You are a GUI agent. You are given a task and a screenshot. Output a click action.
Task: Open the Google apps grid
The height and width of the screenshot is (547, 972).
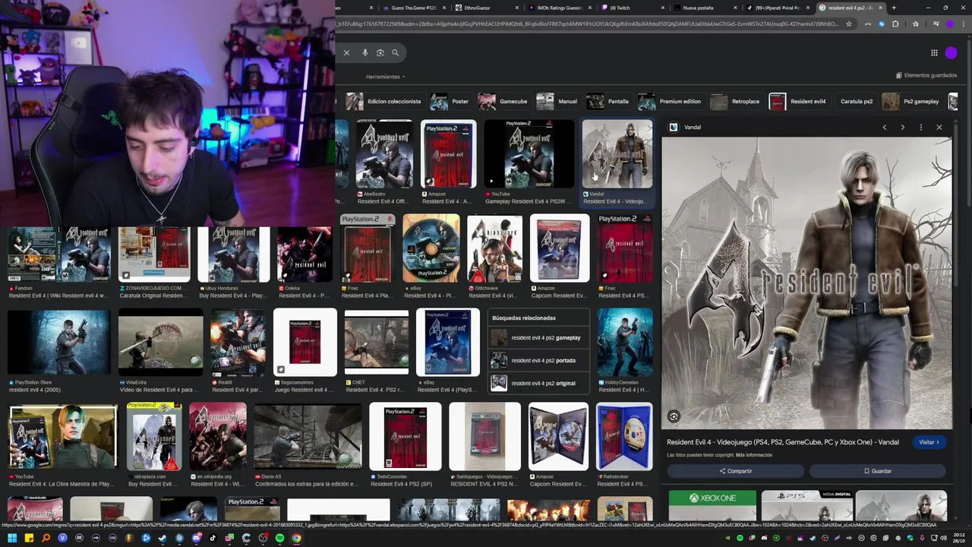pos(934,52)
